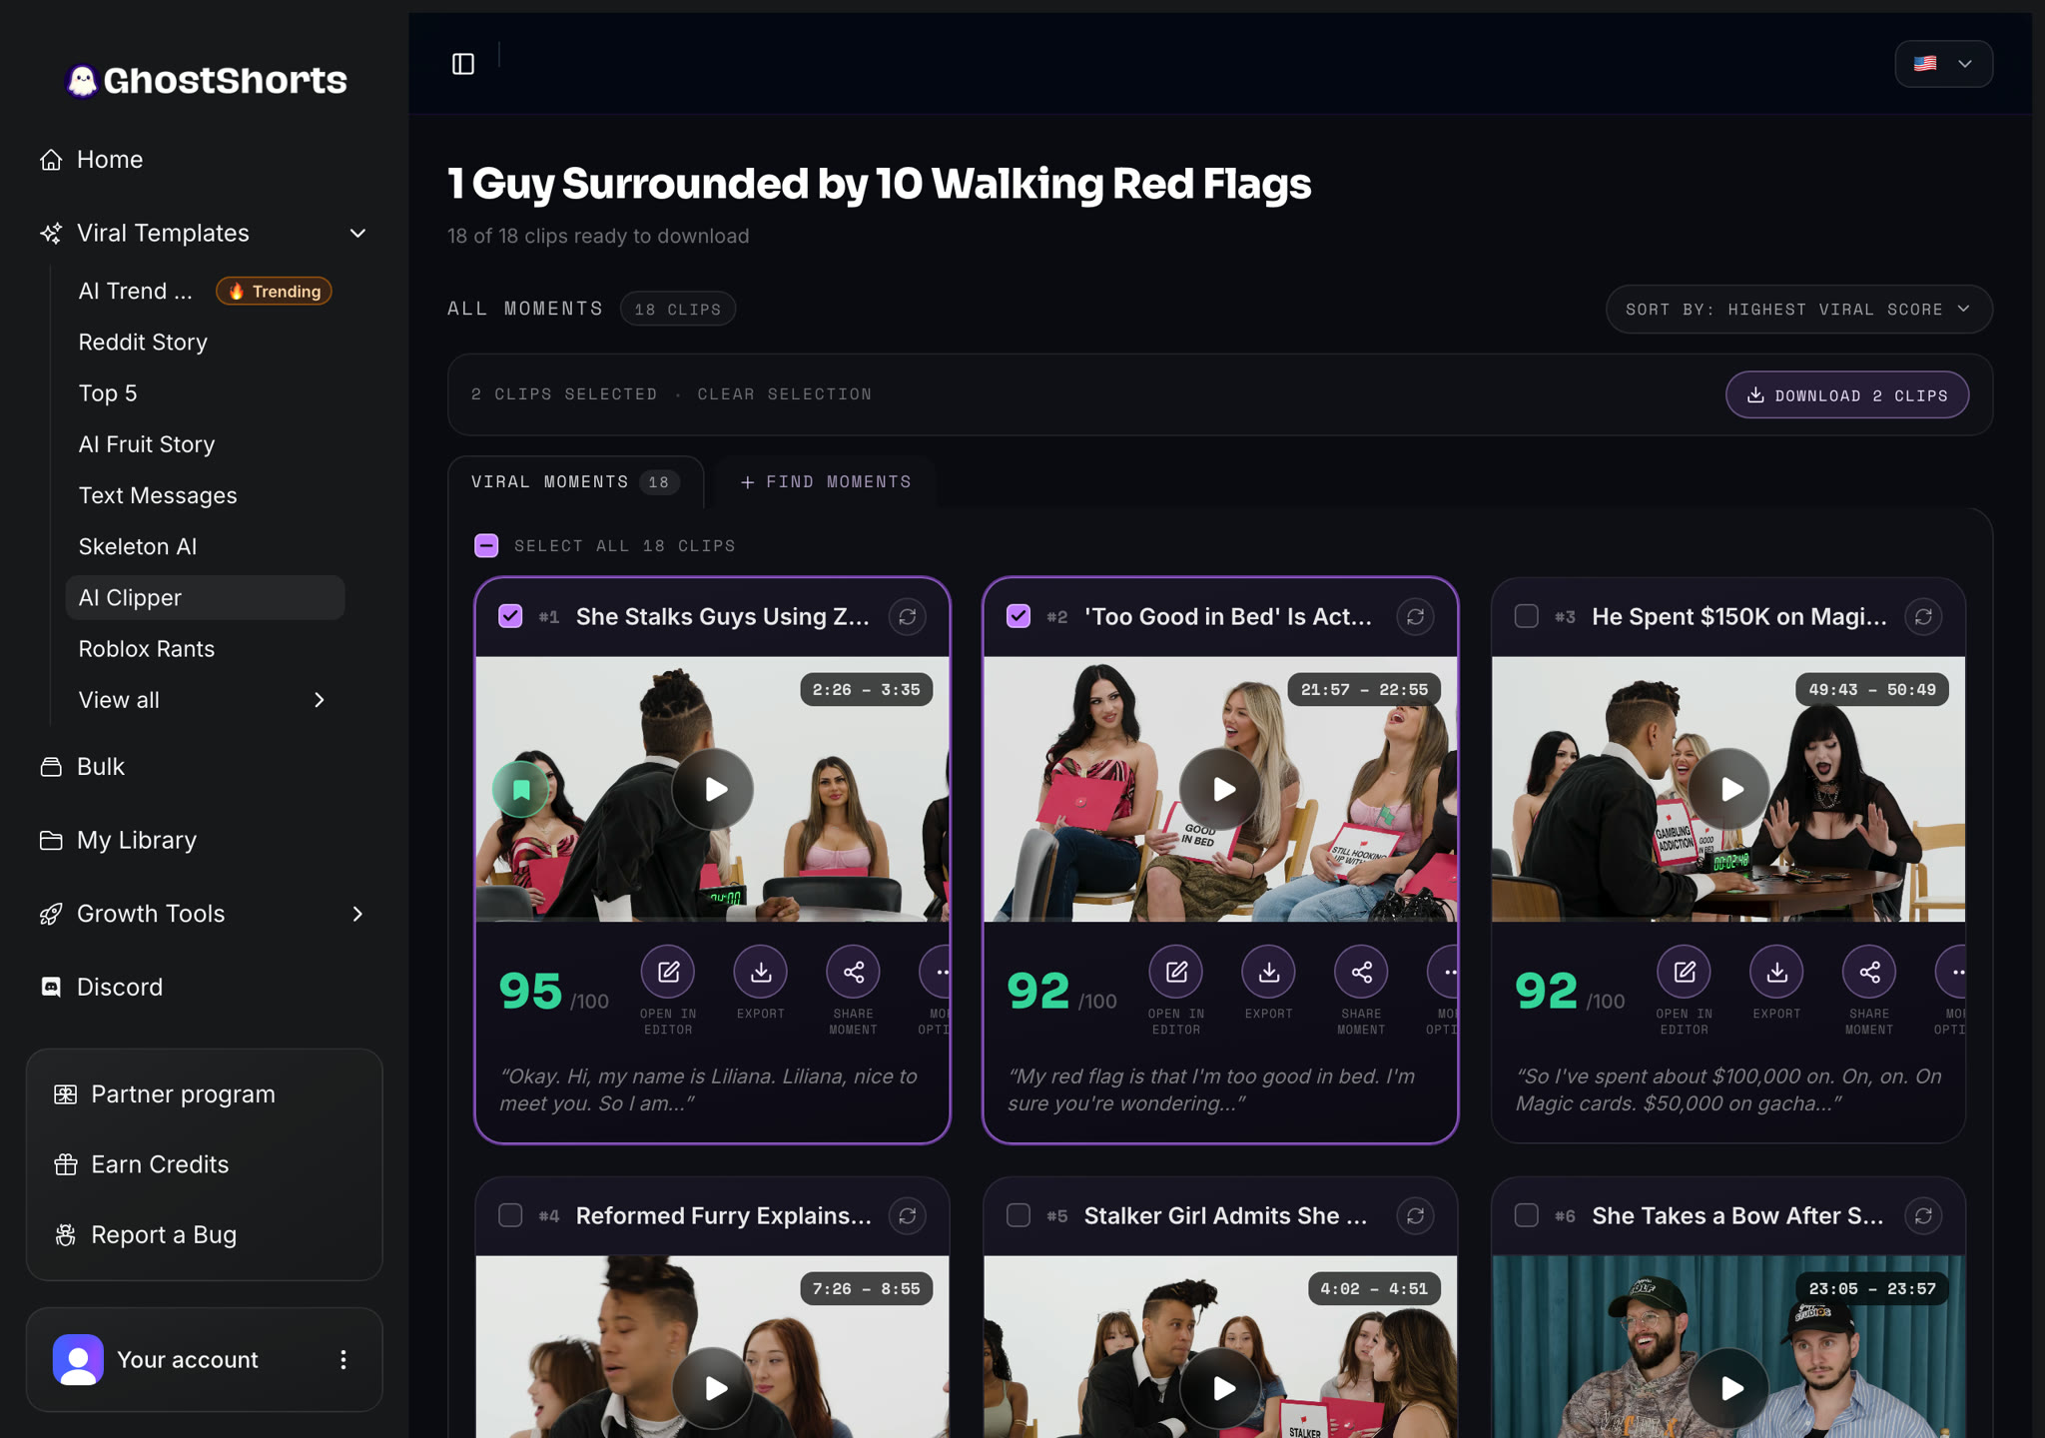Uncheck clip #1 She Stalks Guys checkbox

pos(510,616)
